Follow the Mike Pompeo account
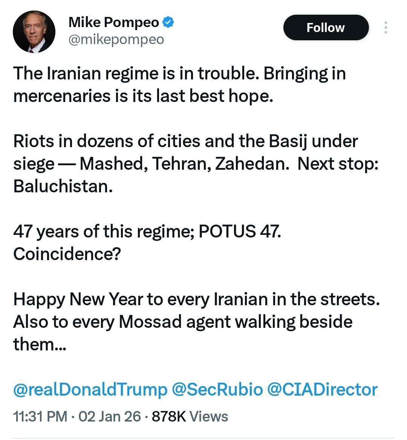407x440 pixels. click(x=326, y=27)
